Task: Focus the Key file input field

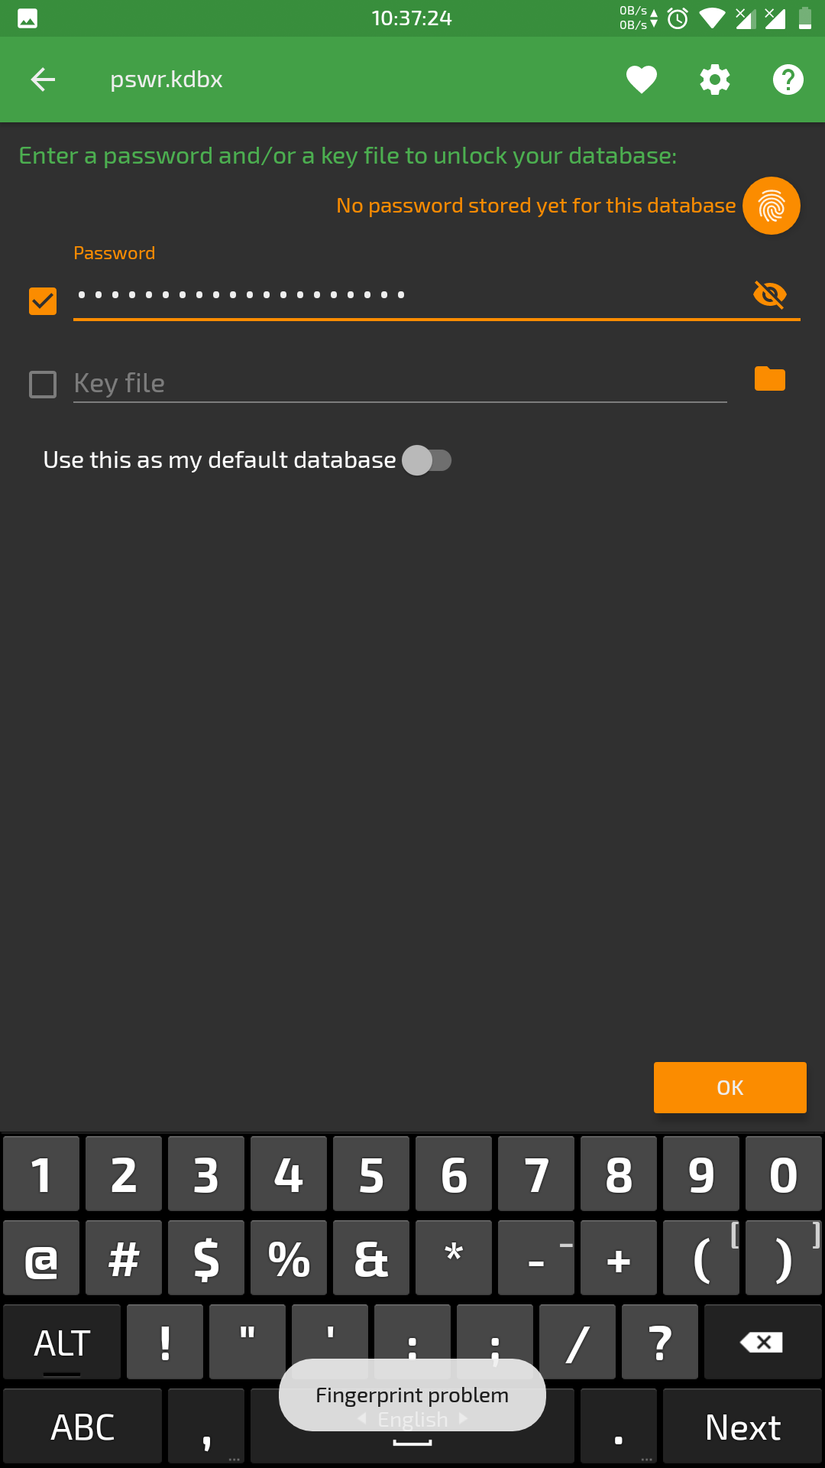Action: coord(400,382)
